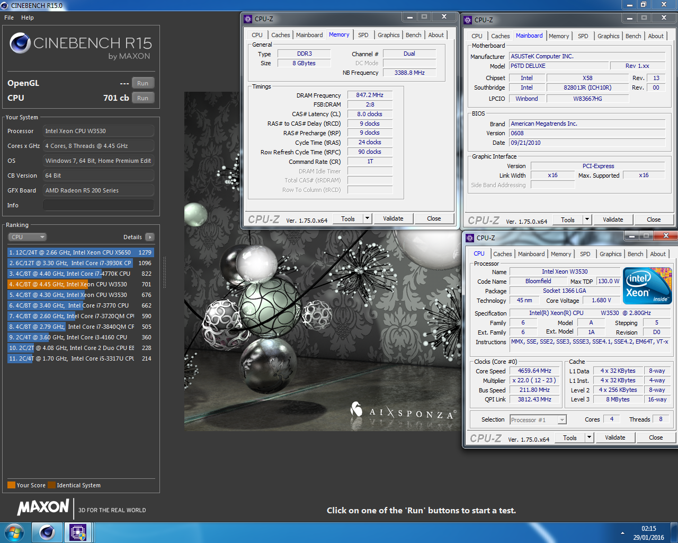Select ranking row Core i7-4770K

pyautogui.click(x=81, y=274)
